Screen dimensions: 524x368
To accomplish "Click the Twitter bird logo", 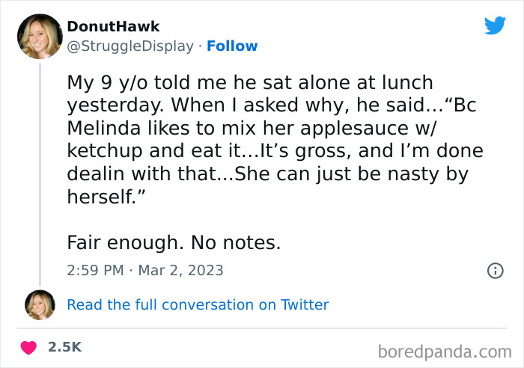I will tap(495, 25).
